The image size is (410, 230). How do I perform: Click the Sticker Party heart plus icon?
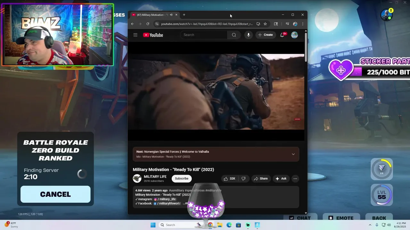click(x=341, y=70)
